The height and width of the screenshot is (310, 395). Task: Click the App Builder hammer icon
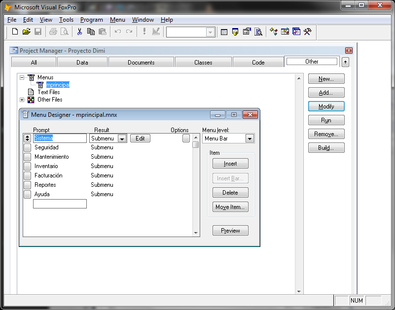[x=308, y=32]
